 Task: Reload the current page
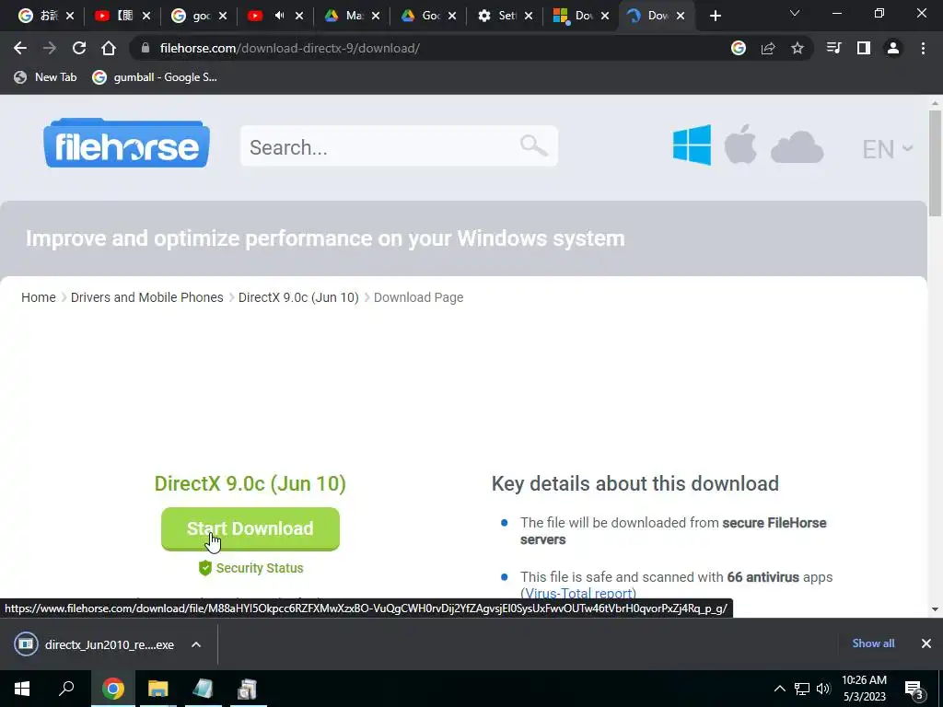pyautogui.click(x=79, y=48)
